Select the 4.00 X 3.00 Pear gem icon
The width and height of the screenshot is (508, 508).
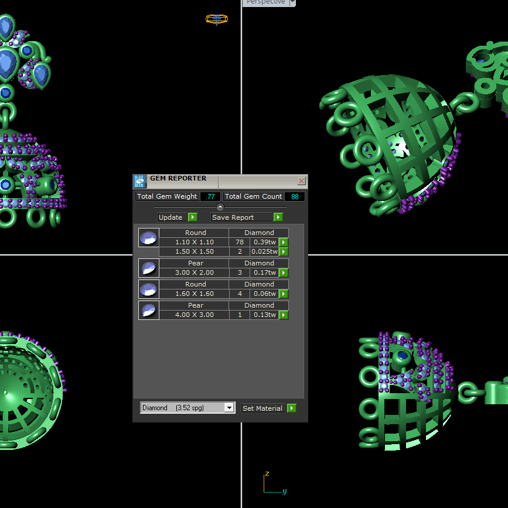click(x=148, y=311)
